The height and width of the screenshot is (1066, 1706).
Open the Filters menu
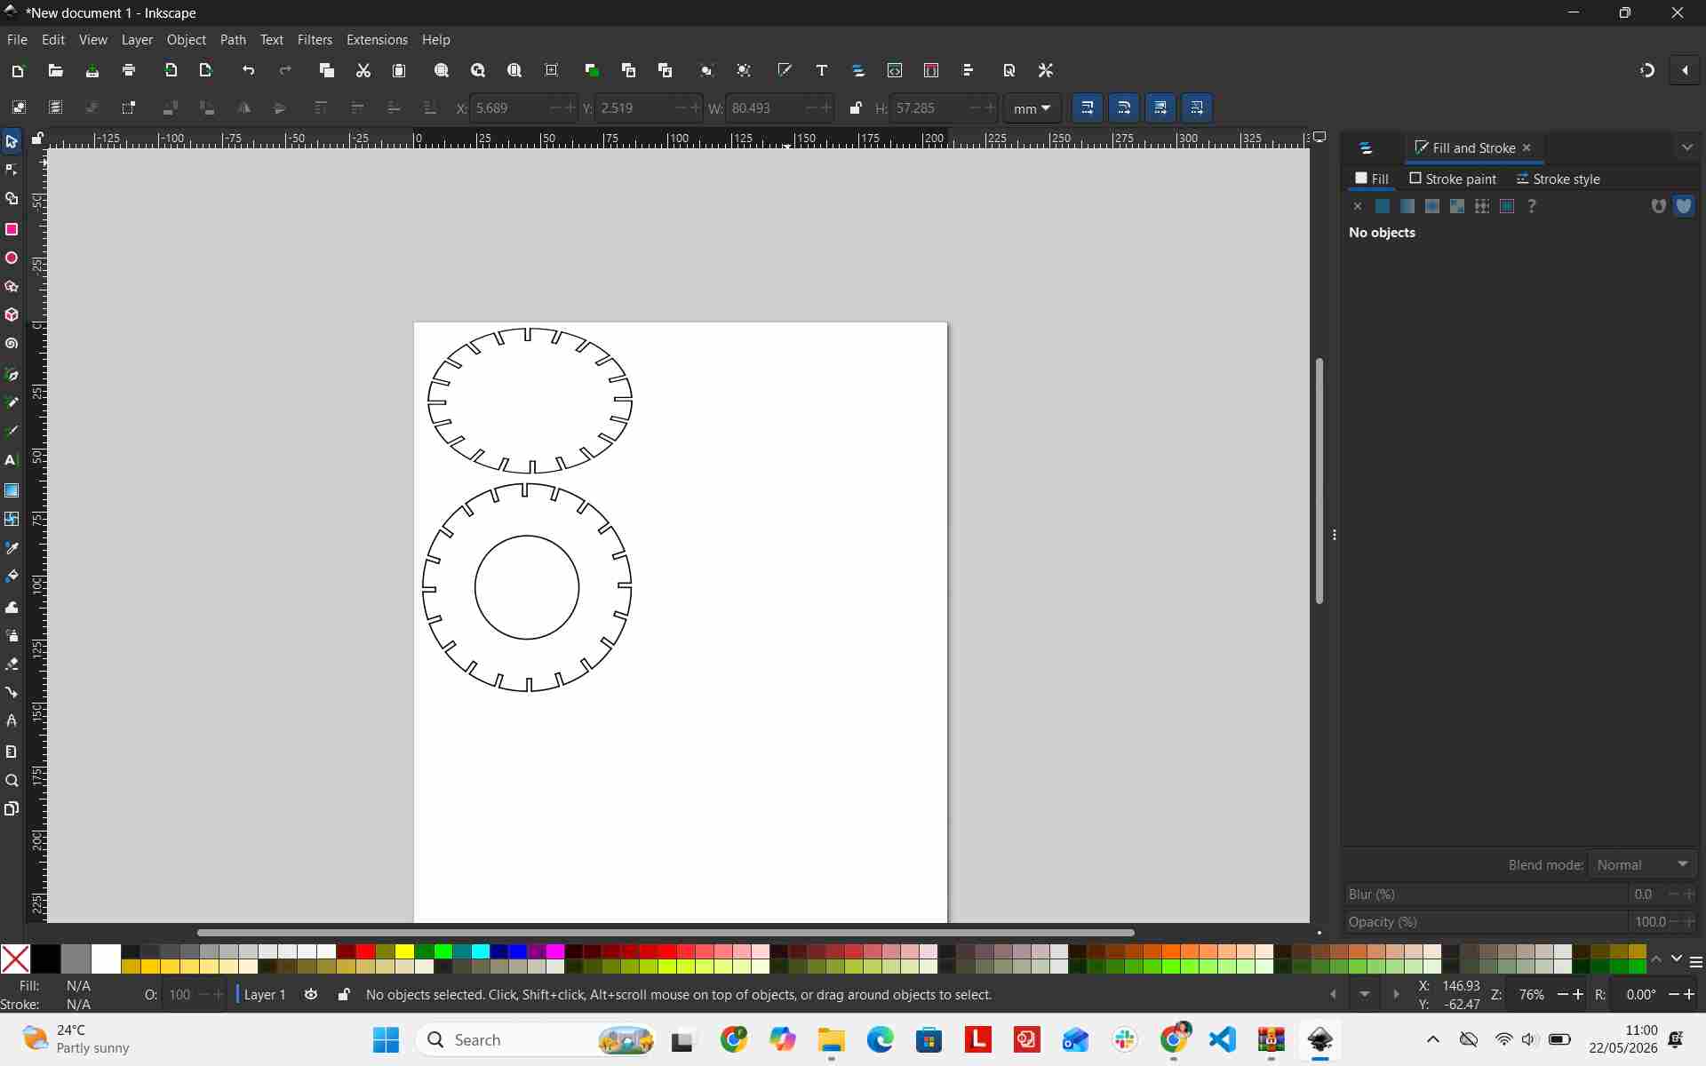tap(315, 40)
